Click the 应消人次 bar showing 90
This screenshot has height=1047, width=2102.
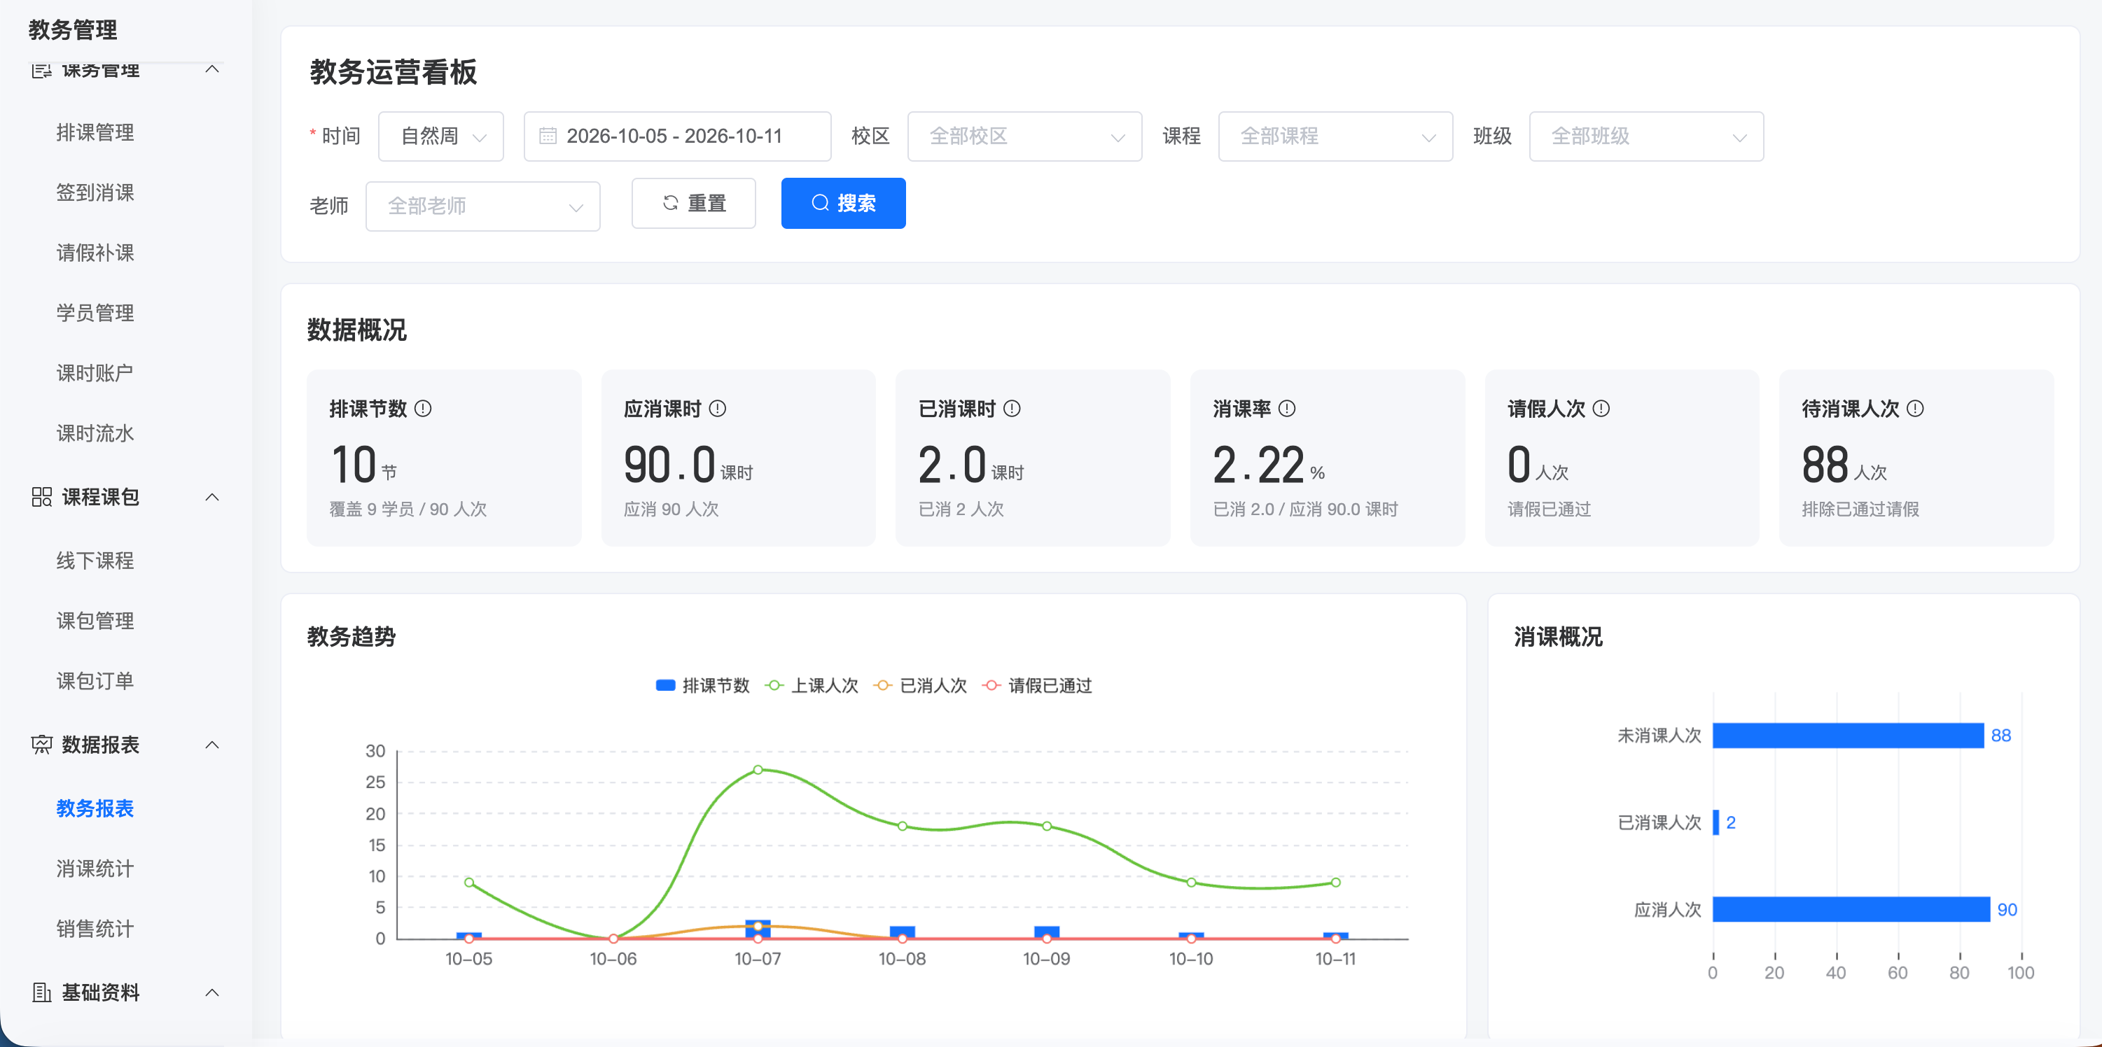(1851, 909)
